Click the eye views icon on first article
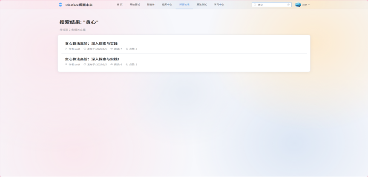Viewport: 368px width, 177px height. (x=112, y=49)
